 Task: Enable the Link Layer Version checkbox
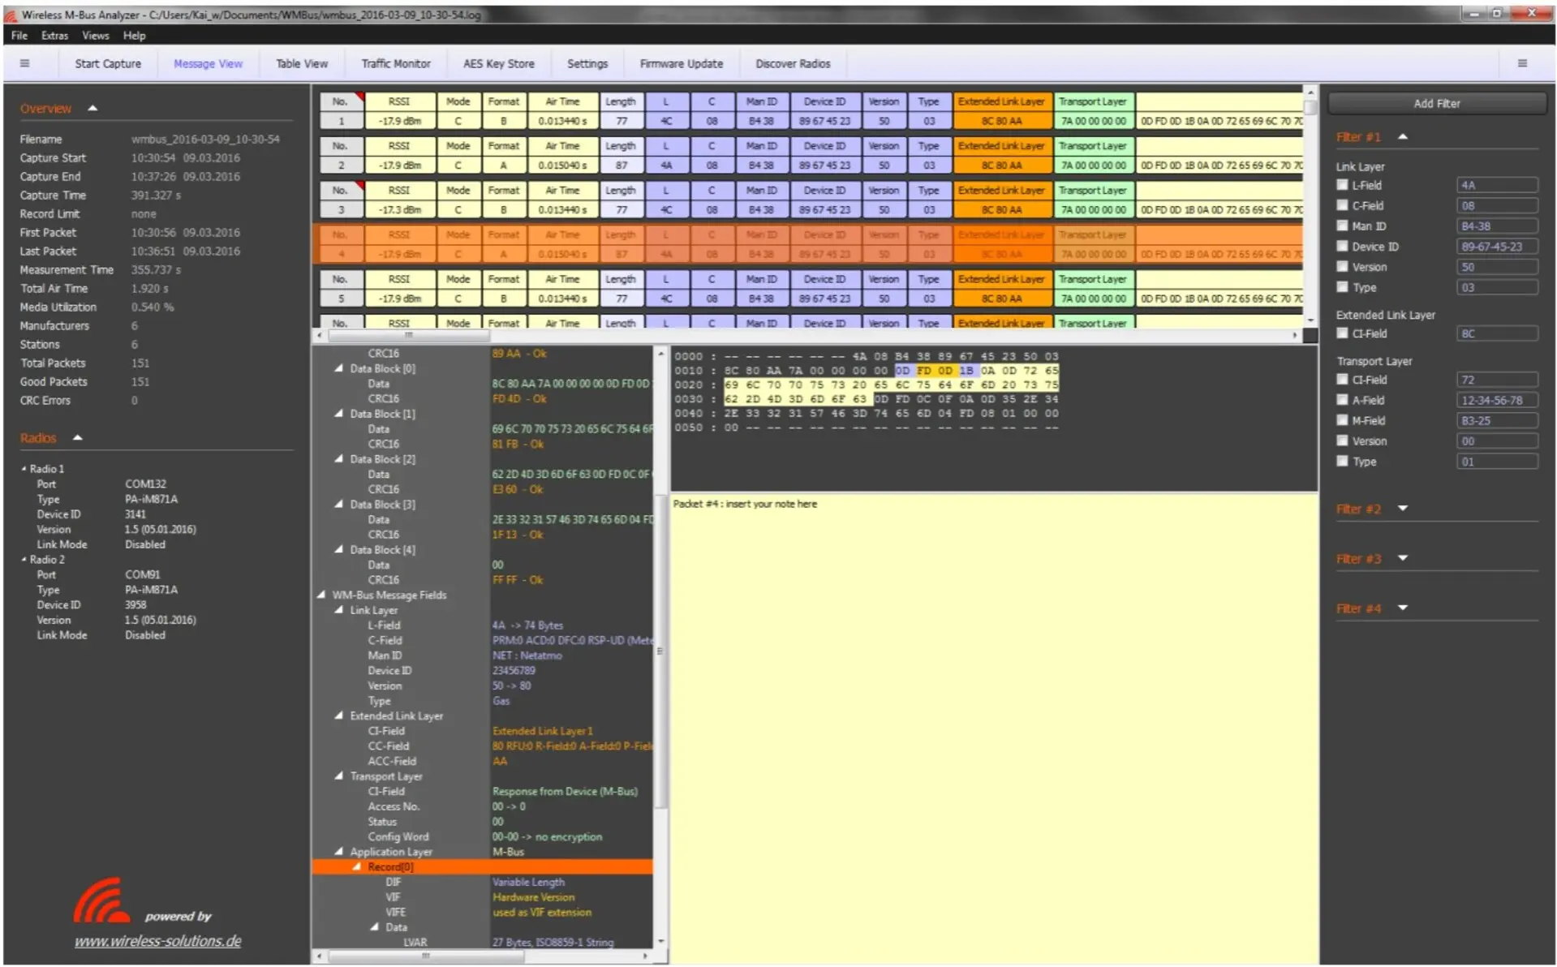pyautogui.click(x=1342, y=266)
